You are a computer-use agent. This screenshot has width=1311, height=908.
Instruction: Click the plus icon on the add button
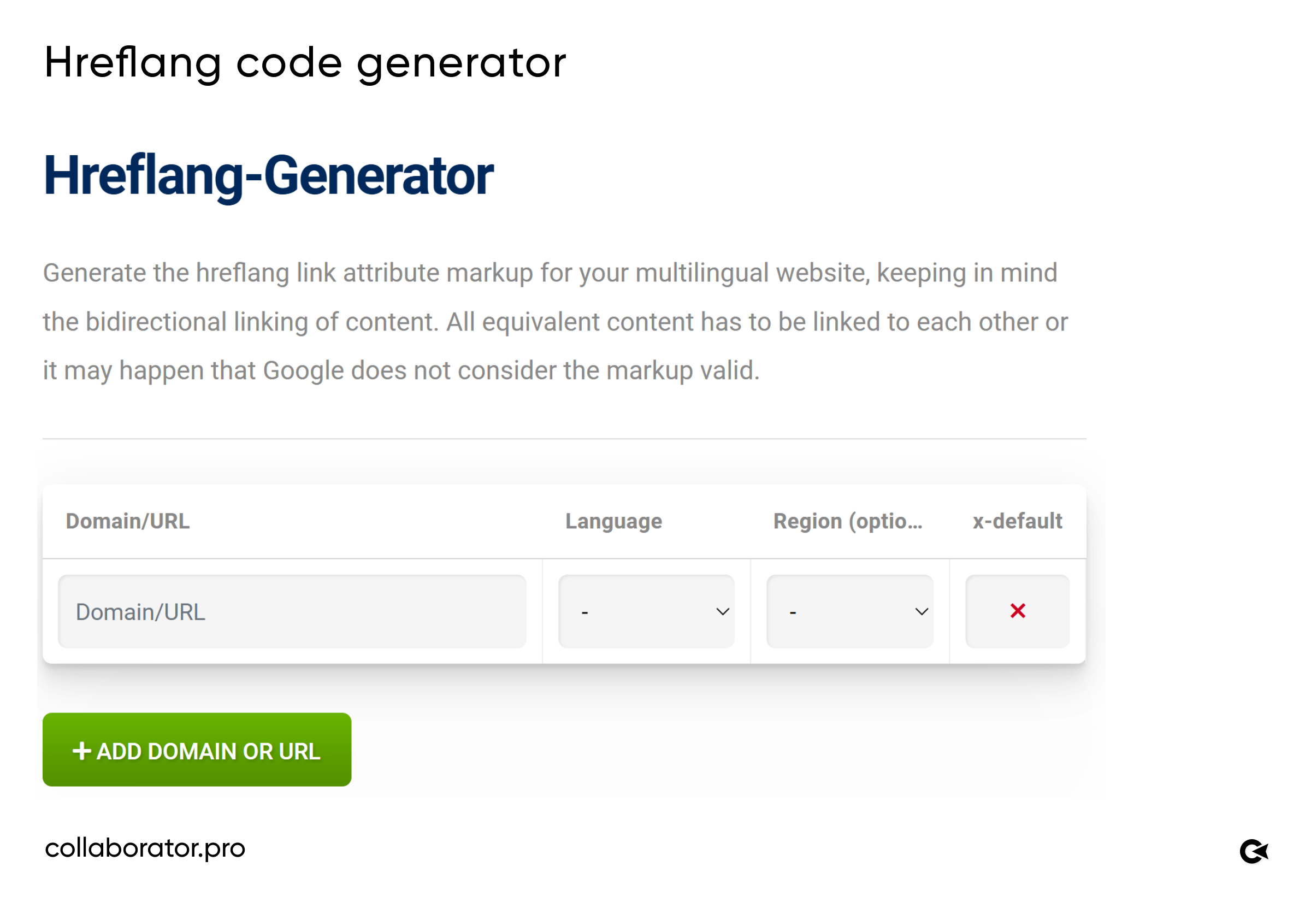point(82,751)
